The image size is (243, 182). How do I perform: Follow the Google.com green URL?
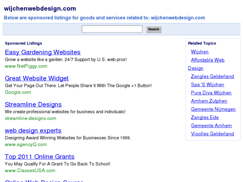(x=18, y=92)
